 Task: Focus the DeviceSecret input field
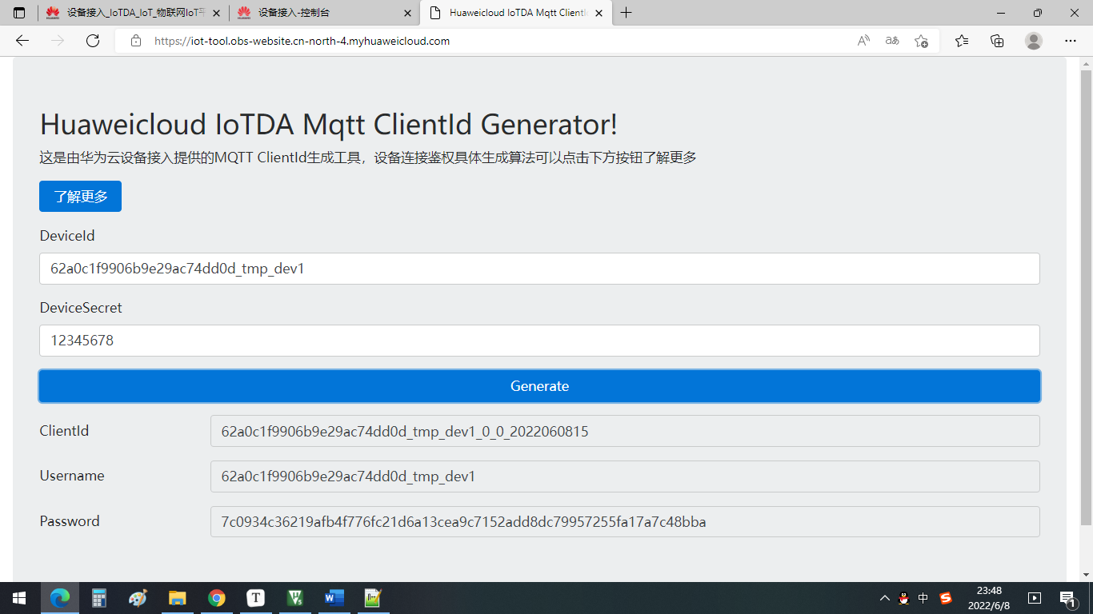[x=539, y=341]
